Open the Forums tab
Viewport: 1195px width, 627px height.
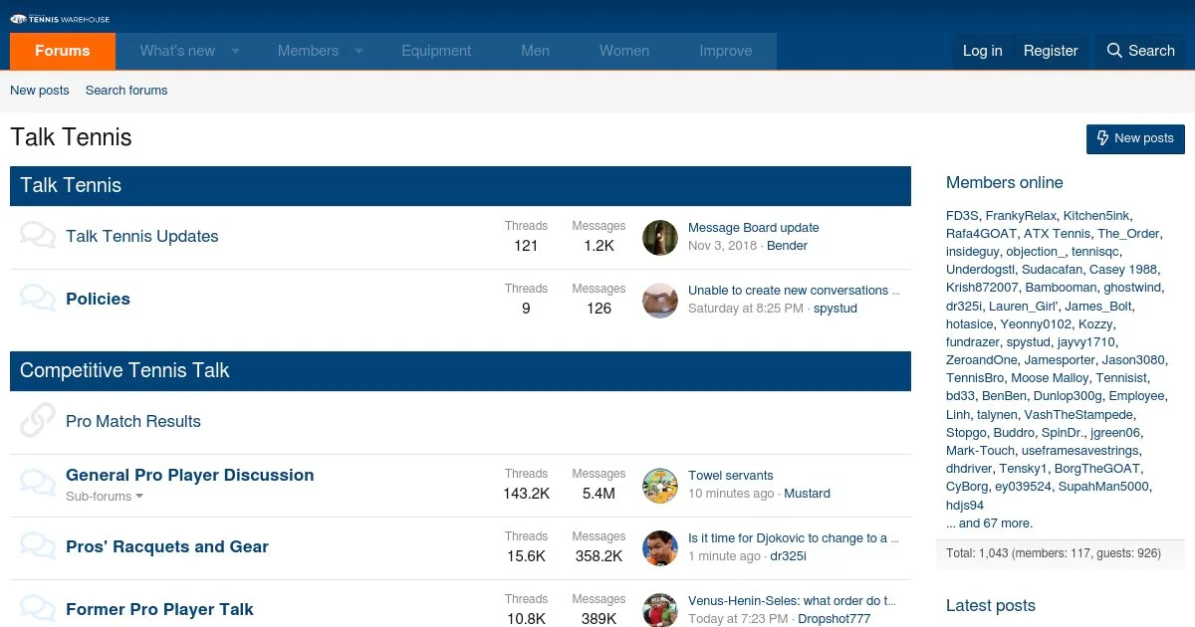click(63, 51)
